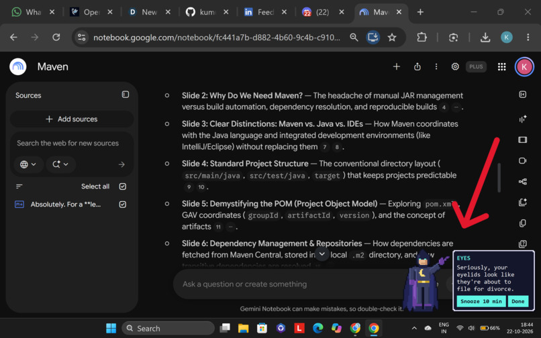Screen dimensions: 541x338
Task: Open a new browser tab
Action: [x=420, y=12]
